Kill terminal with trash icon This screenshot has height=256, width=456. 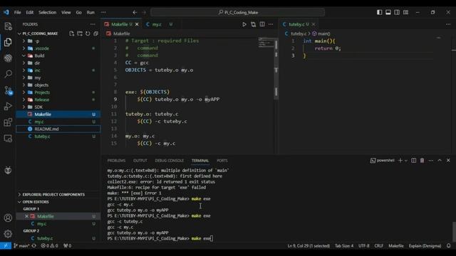pos(422,161)
